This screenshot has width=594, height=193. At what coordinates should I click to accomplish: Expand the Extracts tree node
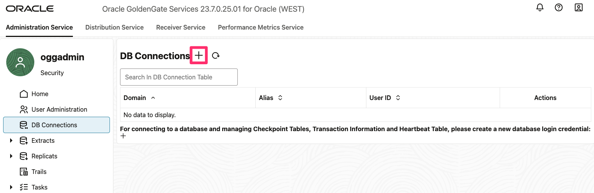pyautogui.click(x=11, y=140)
